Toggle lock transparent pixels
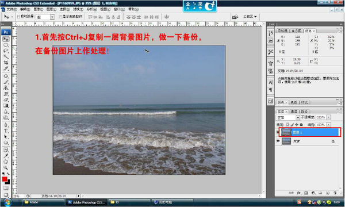Screen dimensions: 345x207 (x=287, y=125)
